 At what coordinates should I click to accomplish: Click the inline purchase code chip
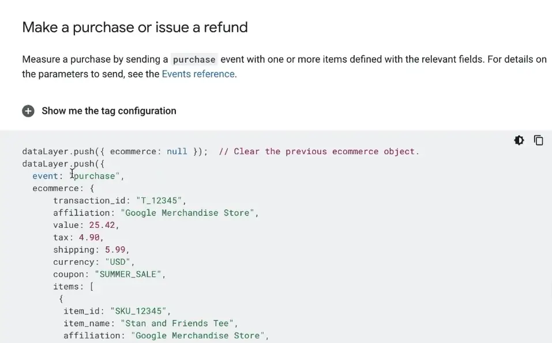194,59
